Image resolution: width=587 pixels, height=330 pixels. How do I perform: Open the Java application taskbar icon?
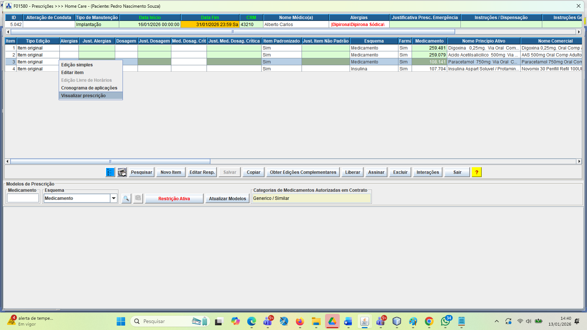pos(364,322)
